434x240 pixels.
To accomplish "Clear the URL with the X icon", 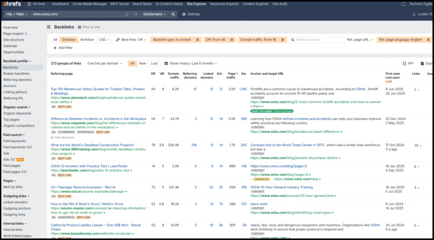I will coord(136,14).
